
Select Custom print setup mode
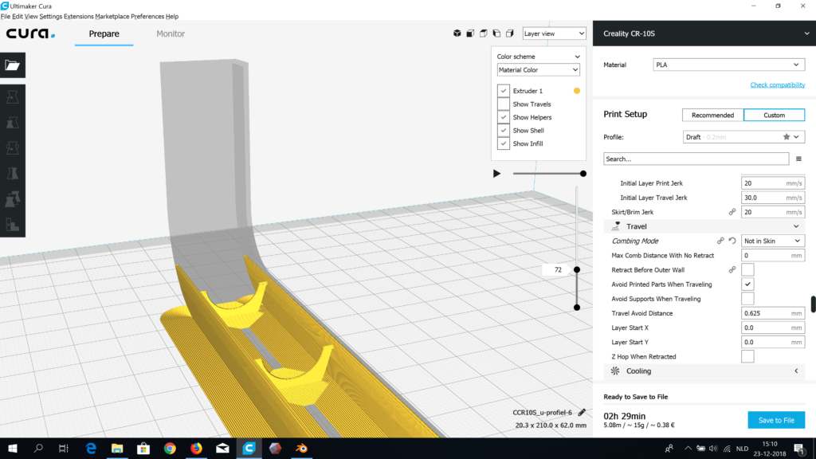coord(774,115)
